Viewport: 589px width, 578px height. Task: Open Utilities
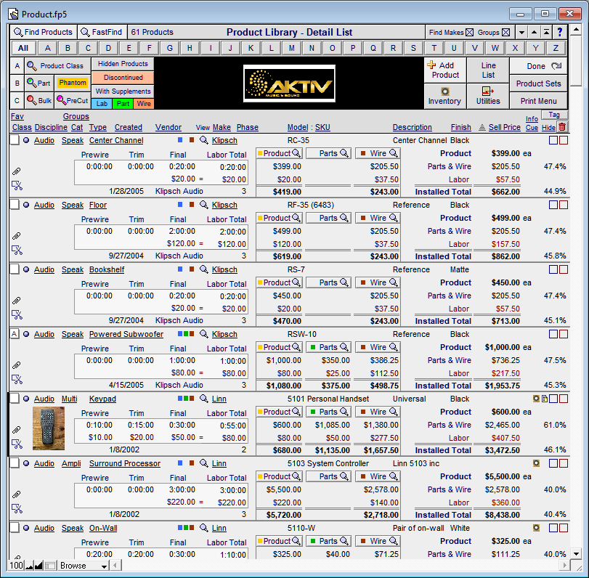[x=488, y=96]
